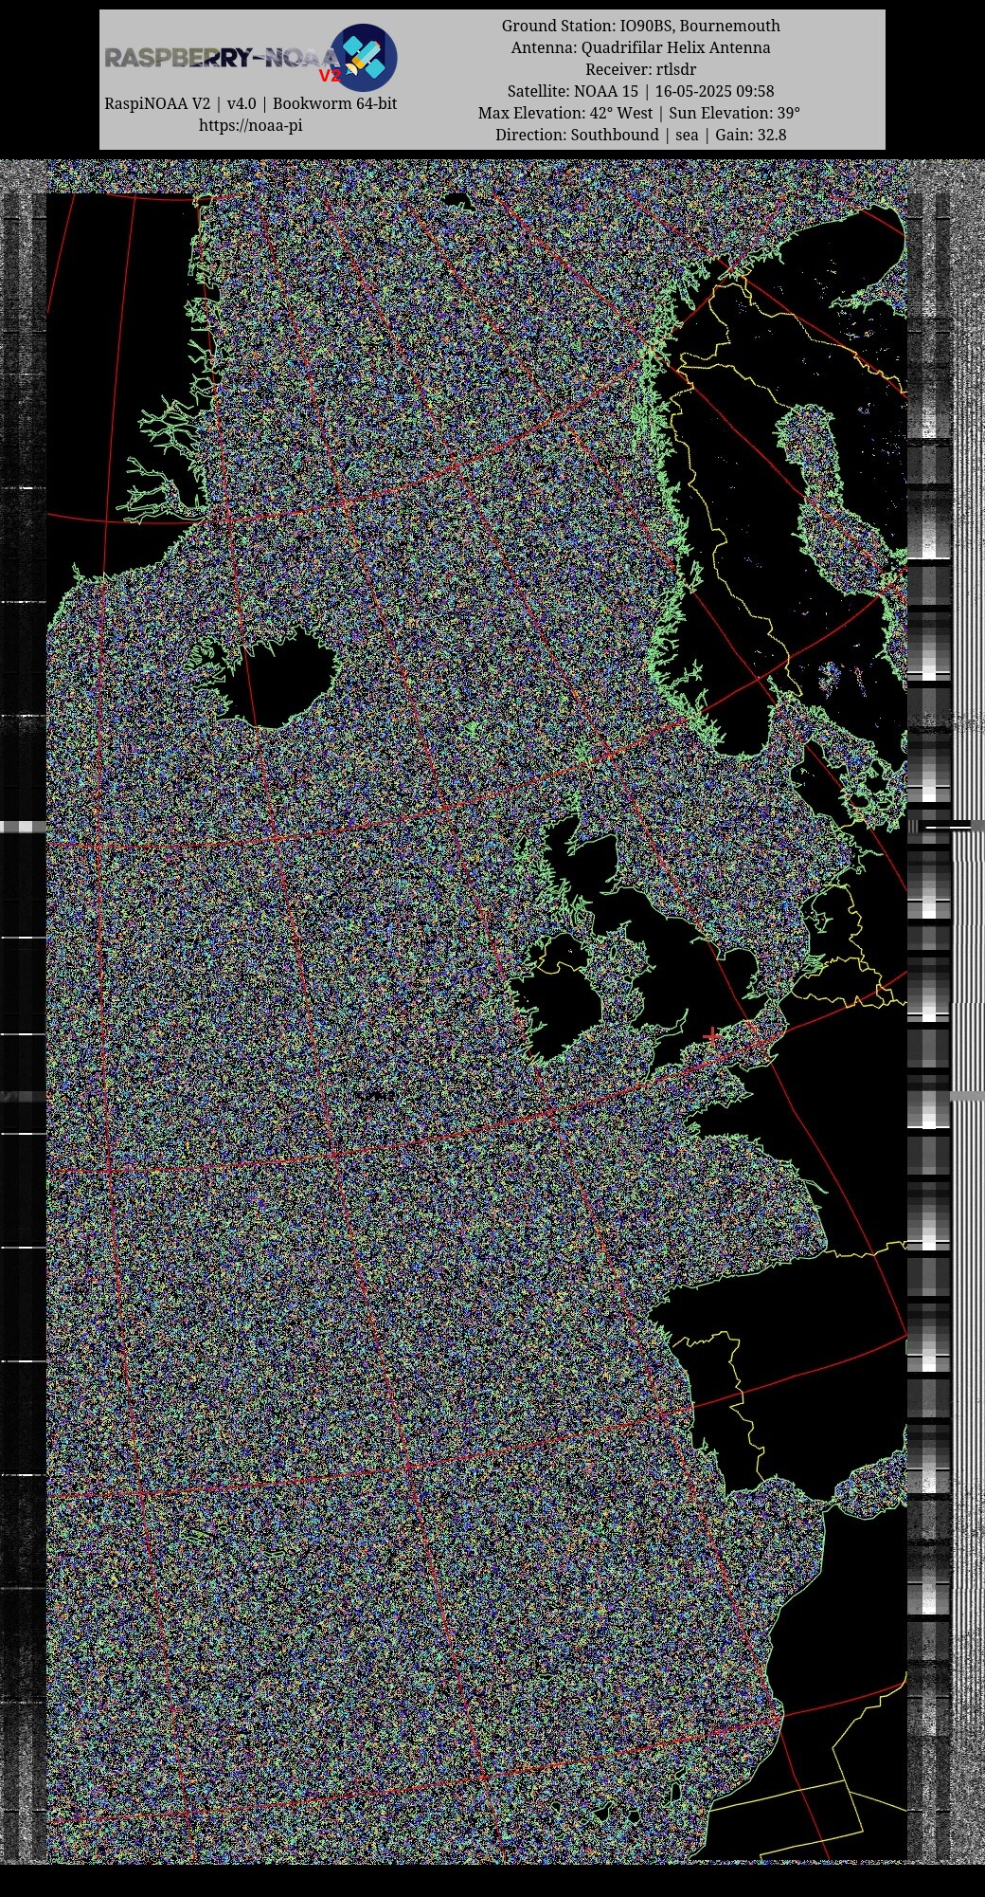Click the red ground station cross marker
The image size is (985, 1897).
click(x=712, y=1037)
